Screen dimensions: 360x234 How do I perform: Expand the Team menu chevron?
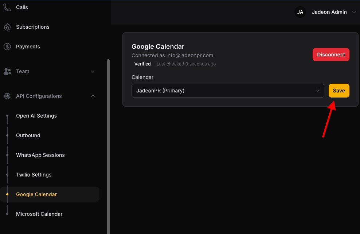pos(93,72)
